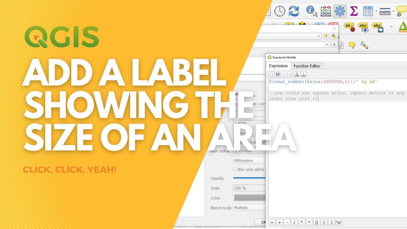
Task: Click the Scale 100 % field
Action: point(249,188)
